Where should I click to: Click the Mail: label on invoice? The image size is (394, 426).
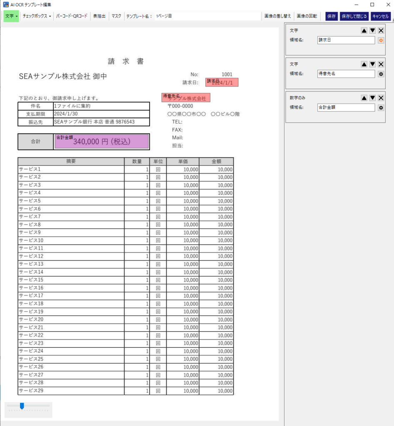(177, 137)
